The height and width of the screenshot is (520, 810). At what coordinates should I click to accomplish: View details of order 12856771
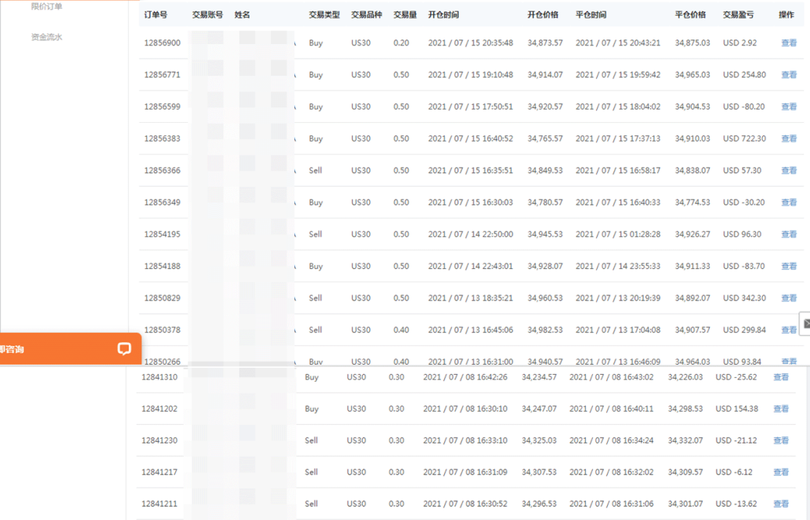788,75
